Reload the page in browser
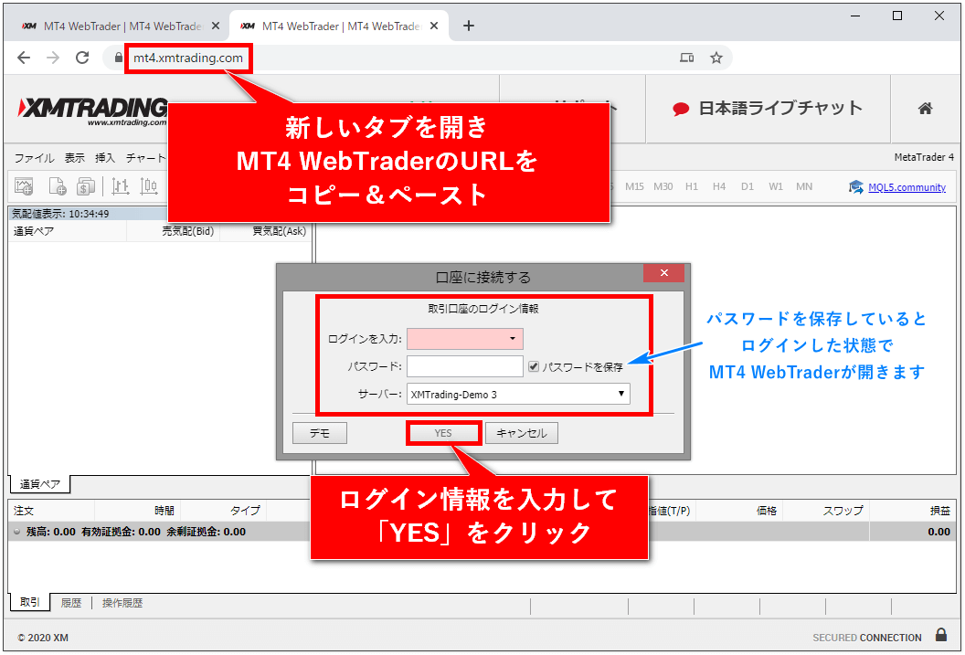 82,58
